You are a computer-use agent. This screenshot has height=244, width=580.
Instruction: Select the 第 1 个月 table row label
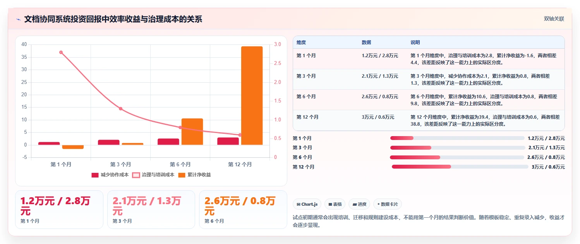pos(306,56)
